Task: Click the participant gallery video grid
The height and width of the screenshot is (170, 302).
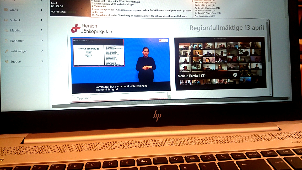Action: (220, 63)
